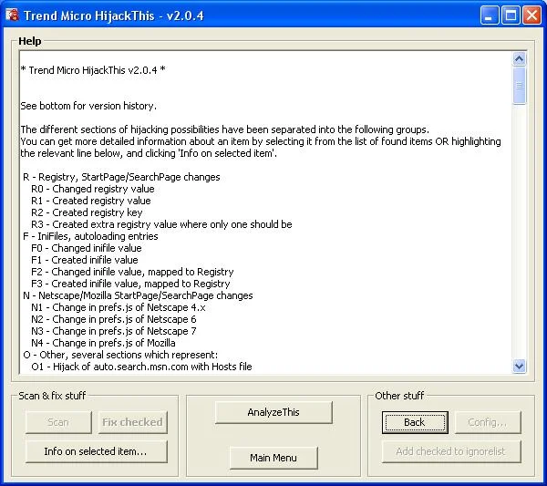
Task: Click the line starting 'the relevant line below'
Action: click(149, 153)
